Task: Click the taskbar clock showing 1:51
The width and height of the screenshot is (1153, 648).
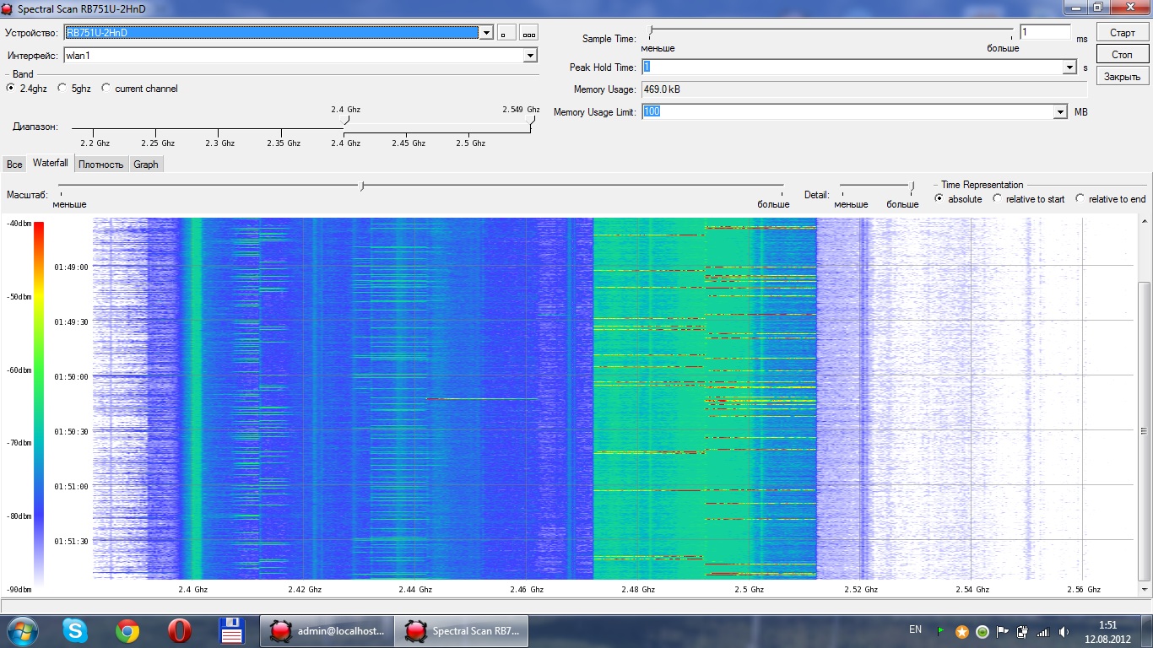Action: [x=1107, y=631]
